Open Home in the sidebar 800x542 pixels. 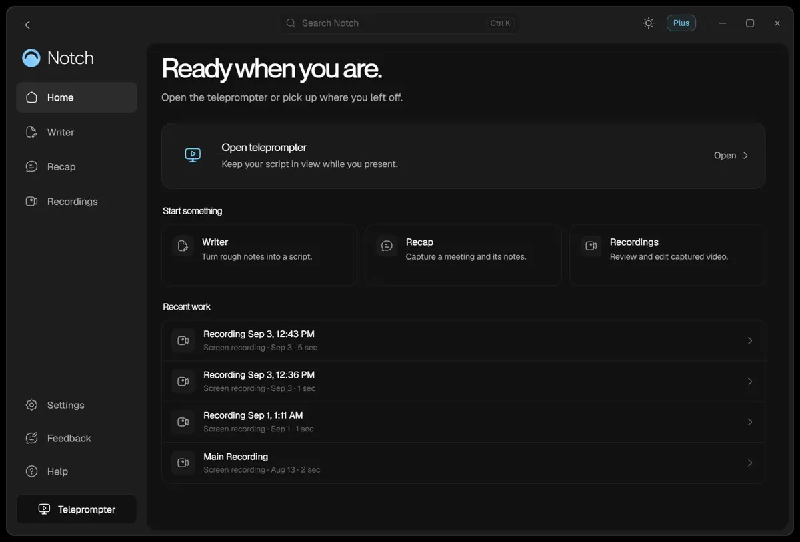[x=77, y=97]
